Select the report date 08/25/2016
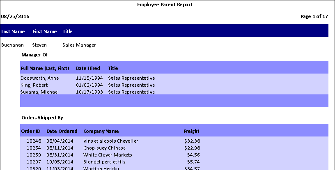 pyautogui.click(x=15, y=17)
